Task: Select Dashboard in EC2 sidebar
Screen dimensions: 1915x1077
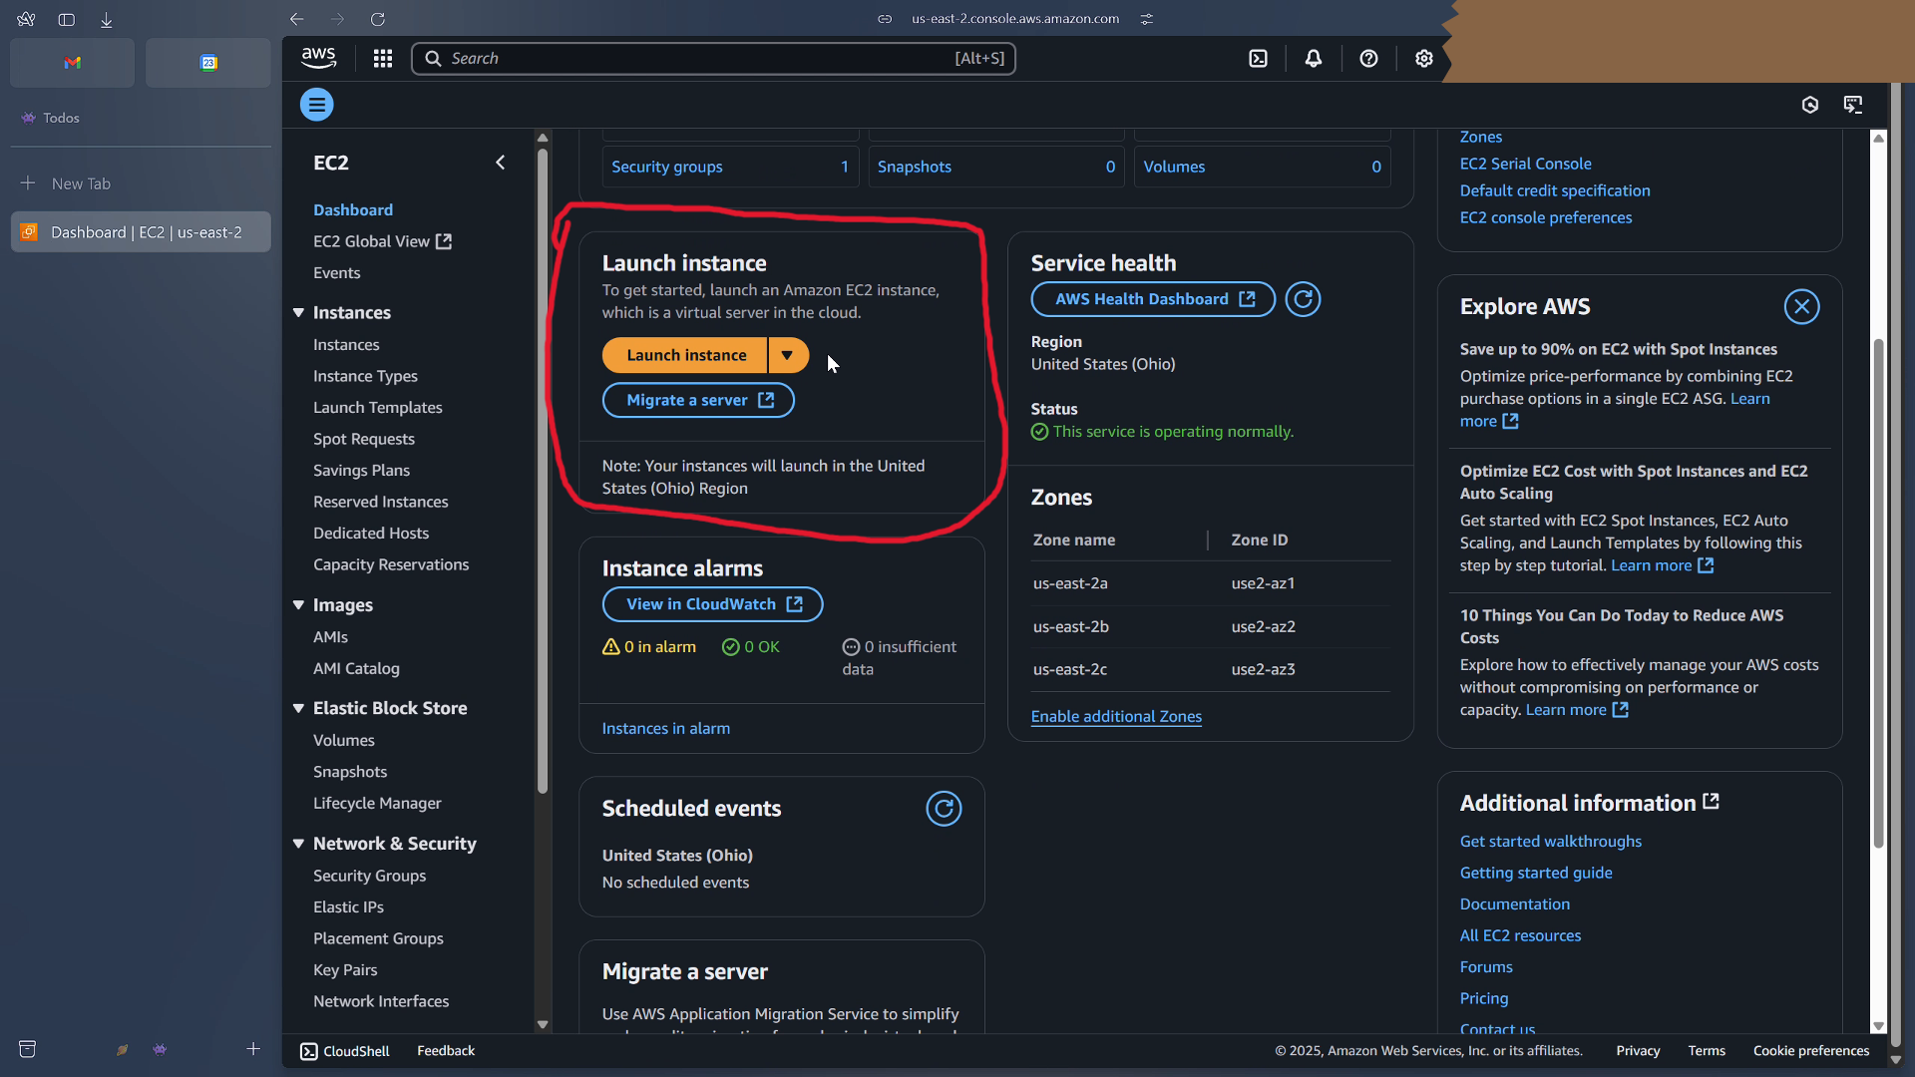Action: (353, 209)
